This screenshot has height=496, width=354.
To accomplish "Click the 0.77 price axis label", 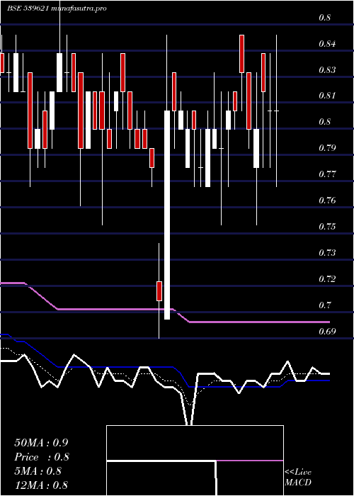I will [327, 174].
